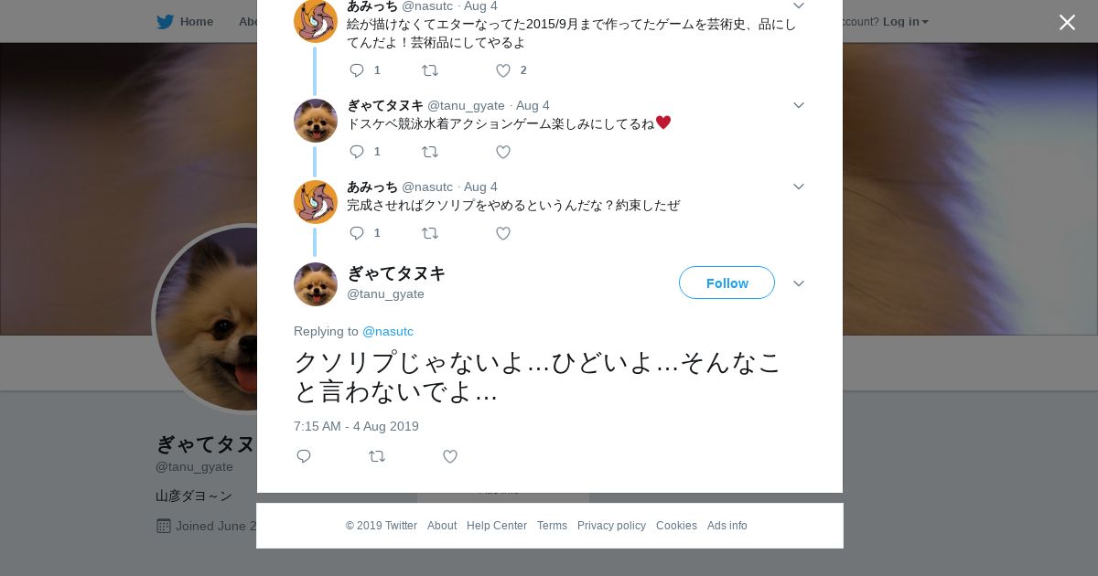Screen dimensions: 1098x576
Task: Close the tweet overlay with the X icon
Action: pos(1067,22)
